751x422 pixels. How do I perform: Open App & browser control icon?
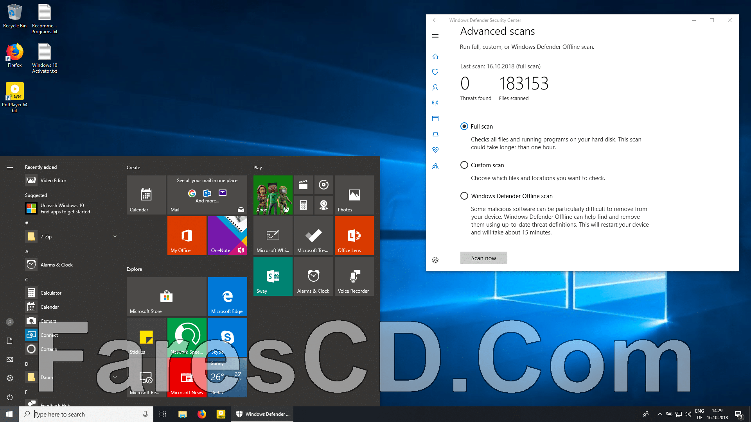click(x=435, y=119)
